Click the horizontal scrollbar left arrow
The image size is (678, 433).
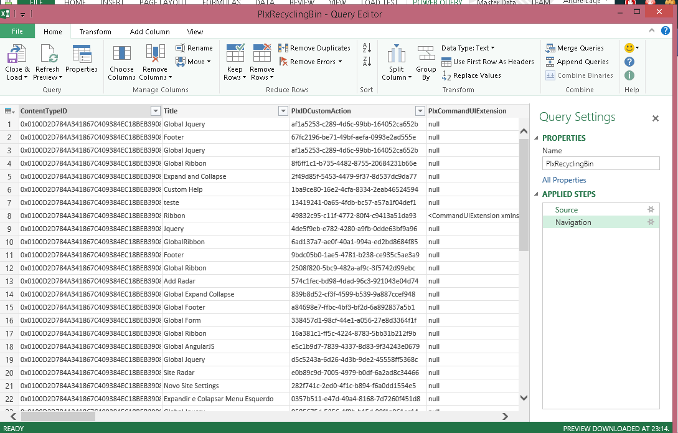click(x=14, y=417)
